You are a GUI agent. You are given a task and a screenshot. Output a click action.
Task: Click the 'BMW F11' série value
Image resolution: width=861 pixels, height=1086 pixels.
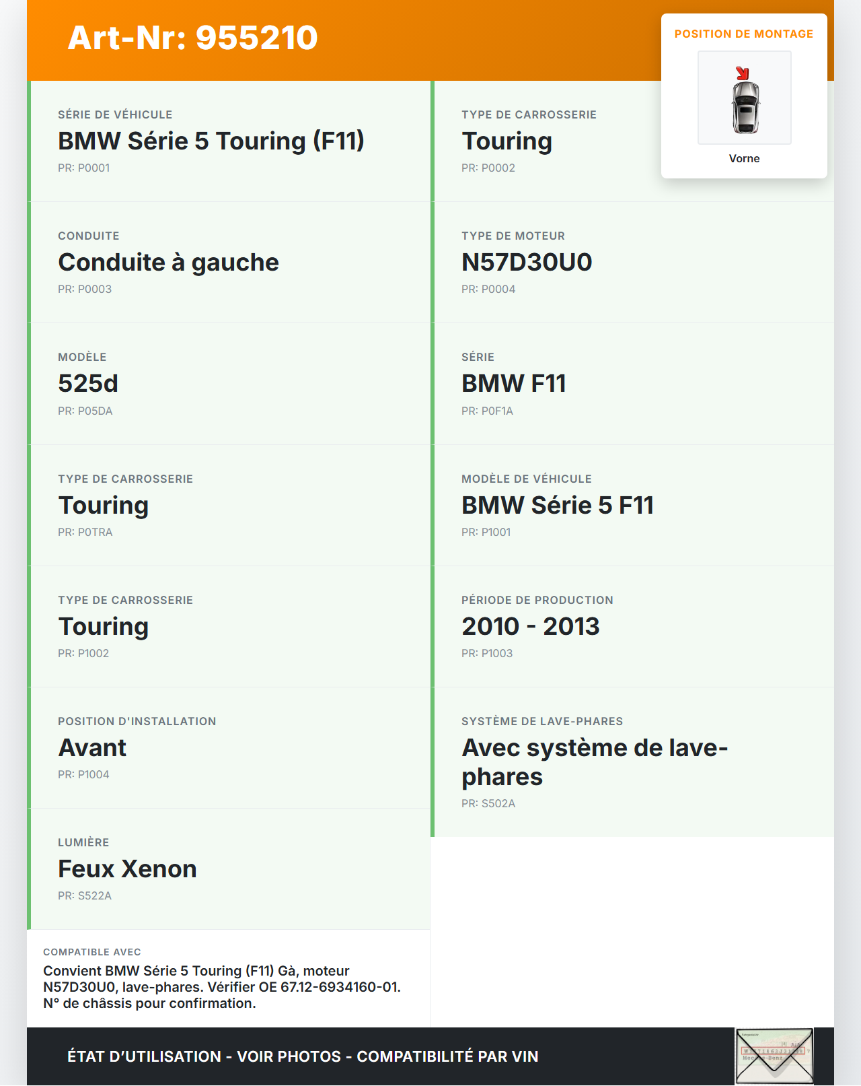point(513,384)
